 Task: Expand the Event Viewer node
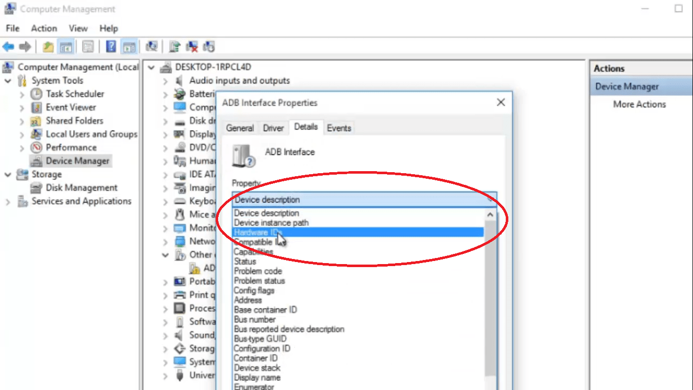point(22,108)
